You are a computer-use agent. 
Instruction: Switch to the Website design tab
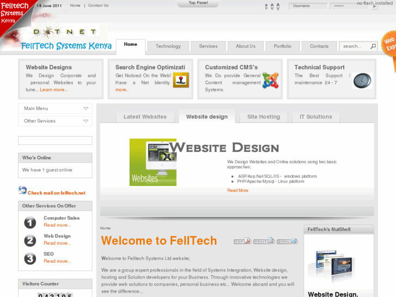pyautogui.click(x=207, y=117)
